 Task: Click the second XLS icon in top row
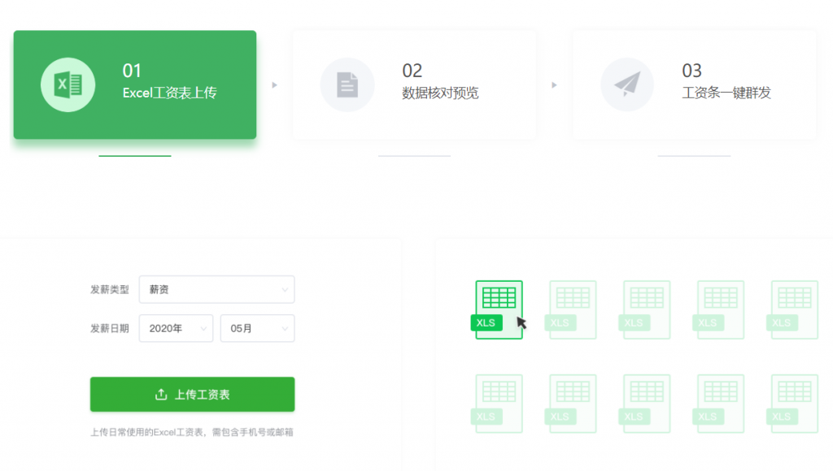click(x=572, y=309)
